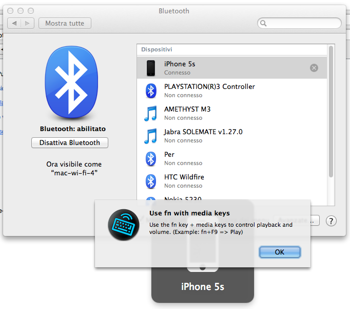Image resolution: width=350 pixels, height=309 pixels.
Task: Select the partially visible Nokia 5230 row
Action: pyautogui.click(x=232, y=198)
